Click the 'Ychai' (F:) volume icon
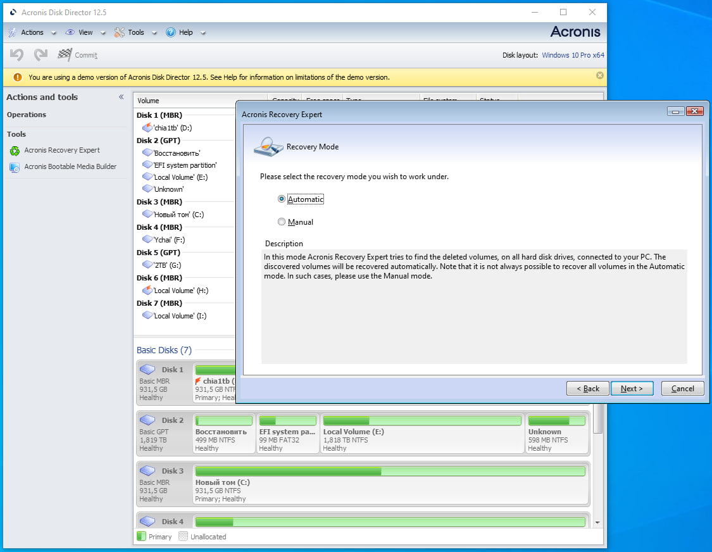Viewport: 712px width, 552px height. tap(147, 239)
